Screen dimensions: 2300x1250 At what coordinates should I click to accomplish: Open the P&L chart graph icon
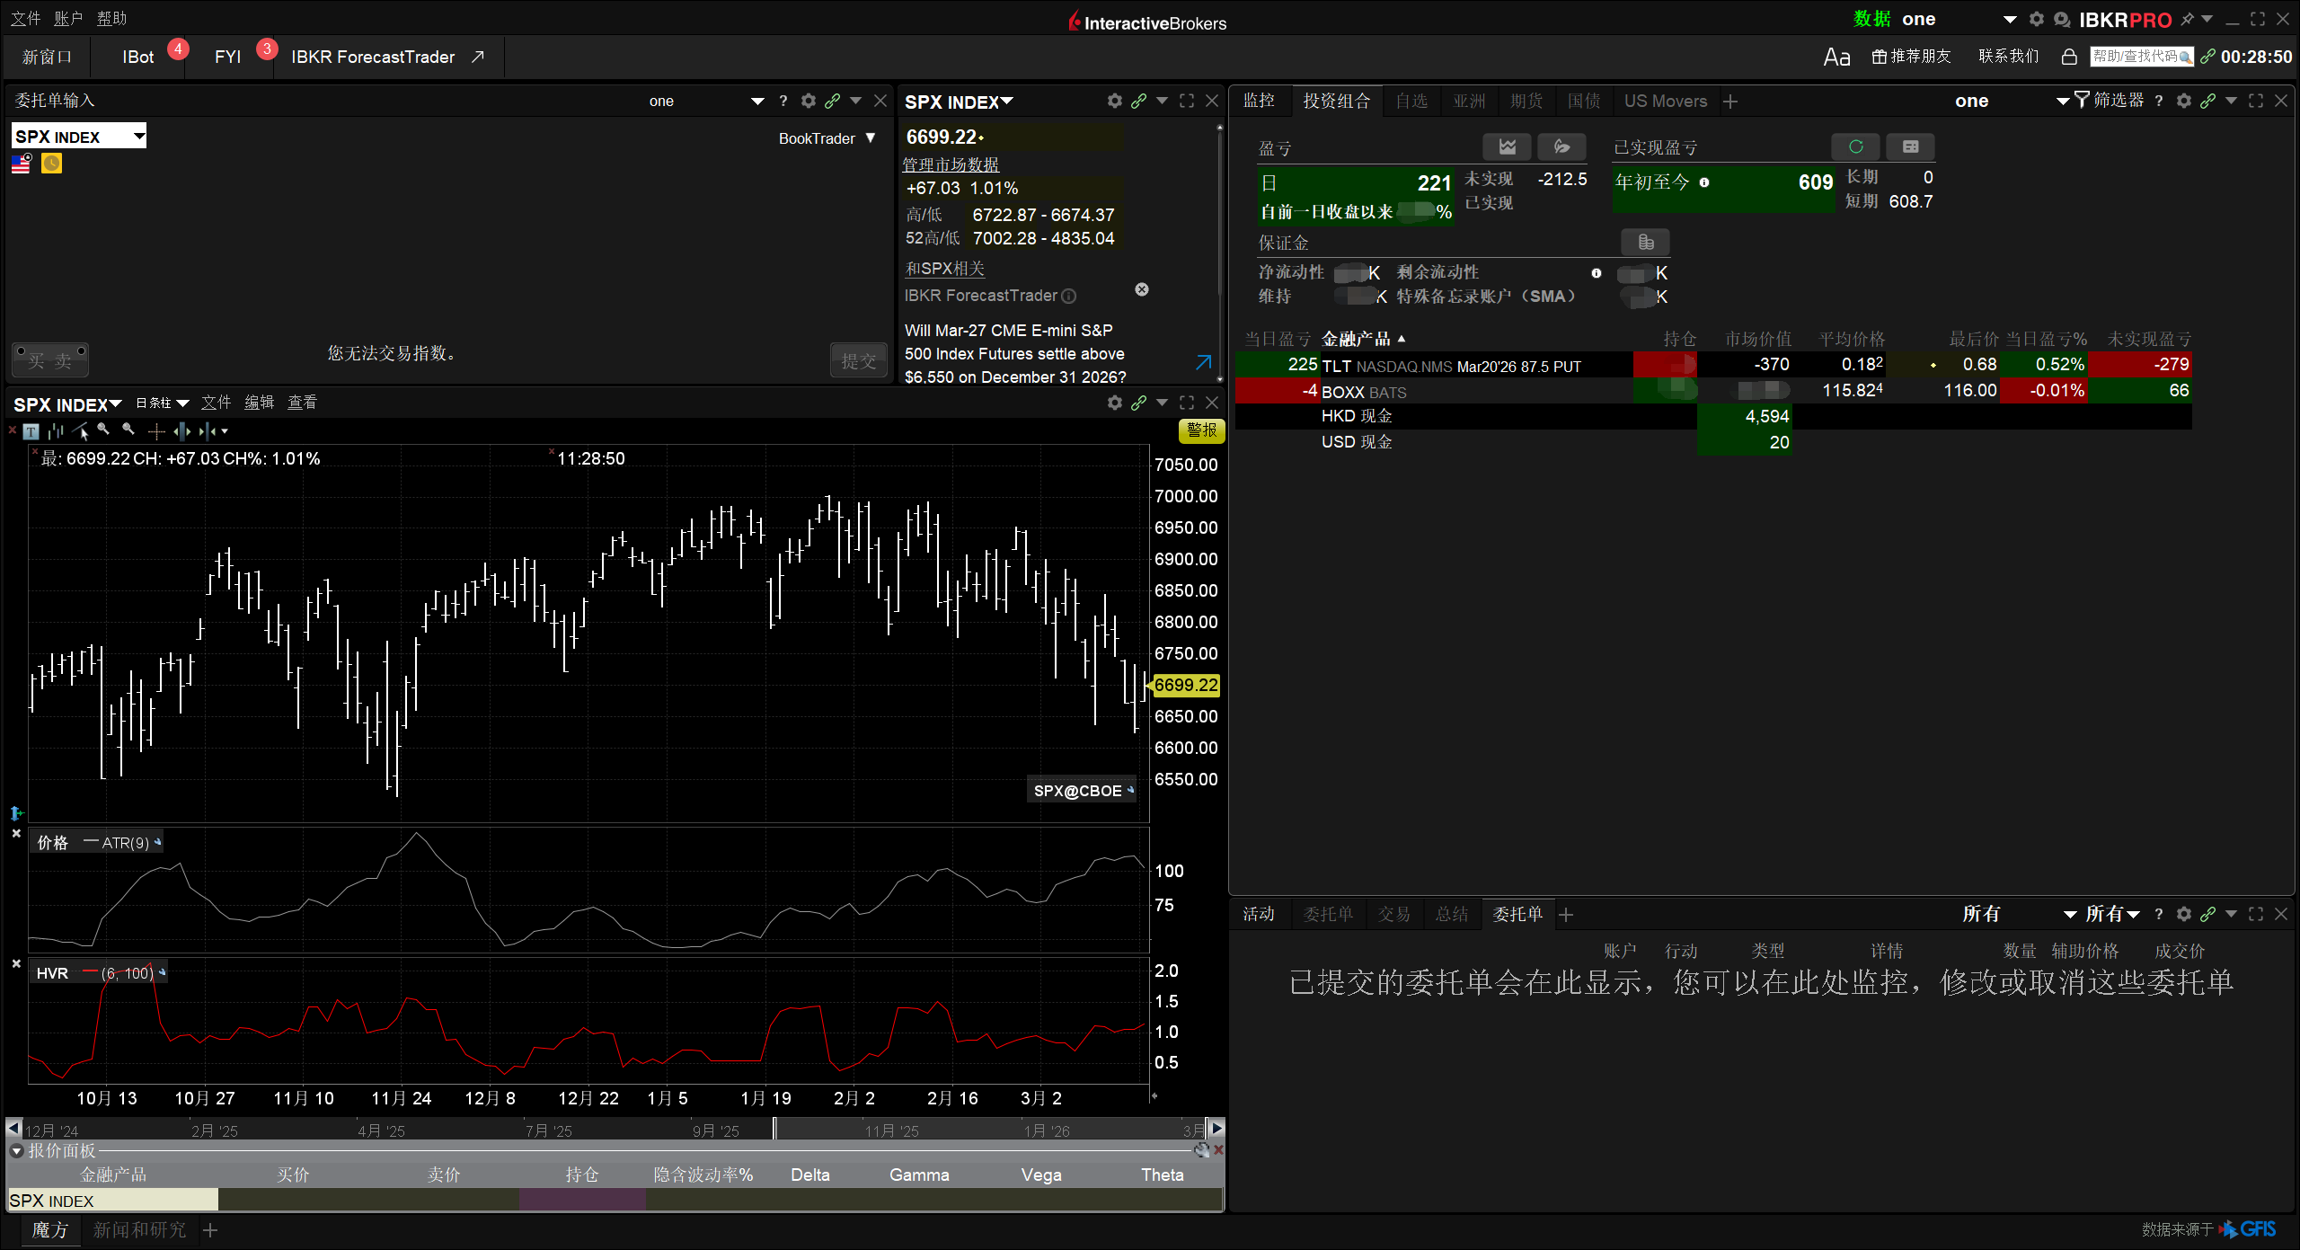pyautogui.click(x=1507, y=146)
